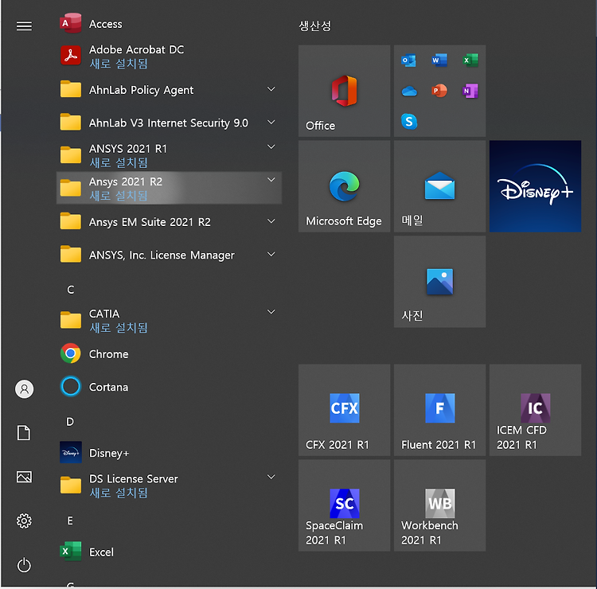The width and height of the screenshot is (597, 589).
Task: Expand Ansys EM Suite 2021 R2 chevron
Action: [x=271, y=221]
